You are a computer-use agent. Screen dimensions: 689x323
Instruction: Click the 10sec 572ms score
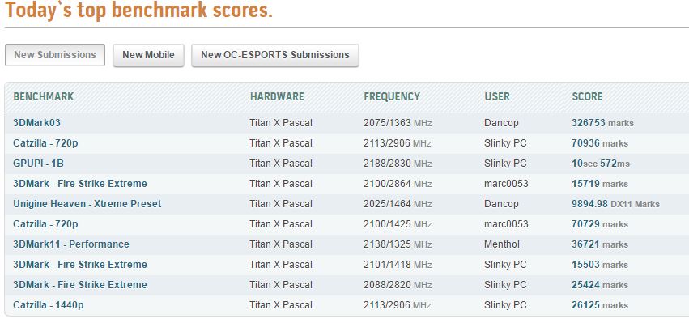pyautogui.click(x=601, y=164)
